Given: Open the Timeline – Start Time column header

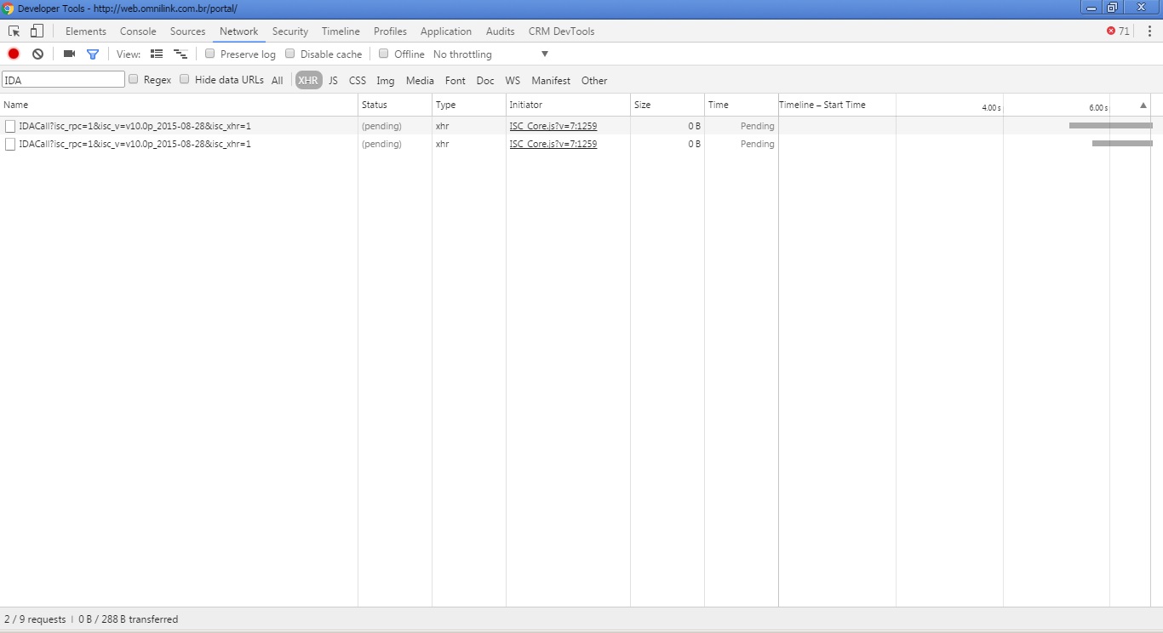Looking at the screenshot, I should pos(822,105).
